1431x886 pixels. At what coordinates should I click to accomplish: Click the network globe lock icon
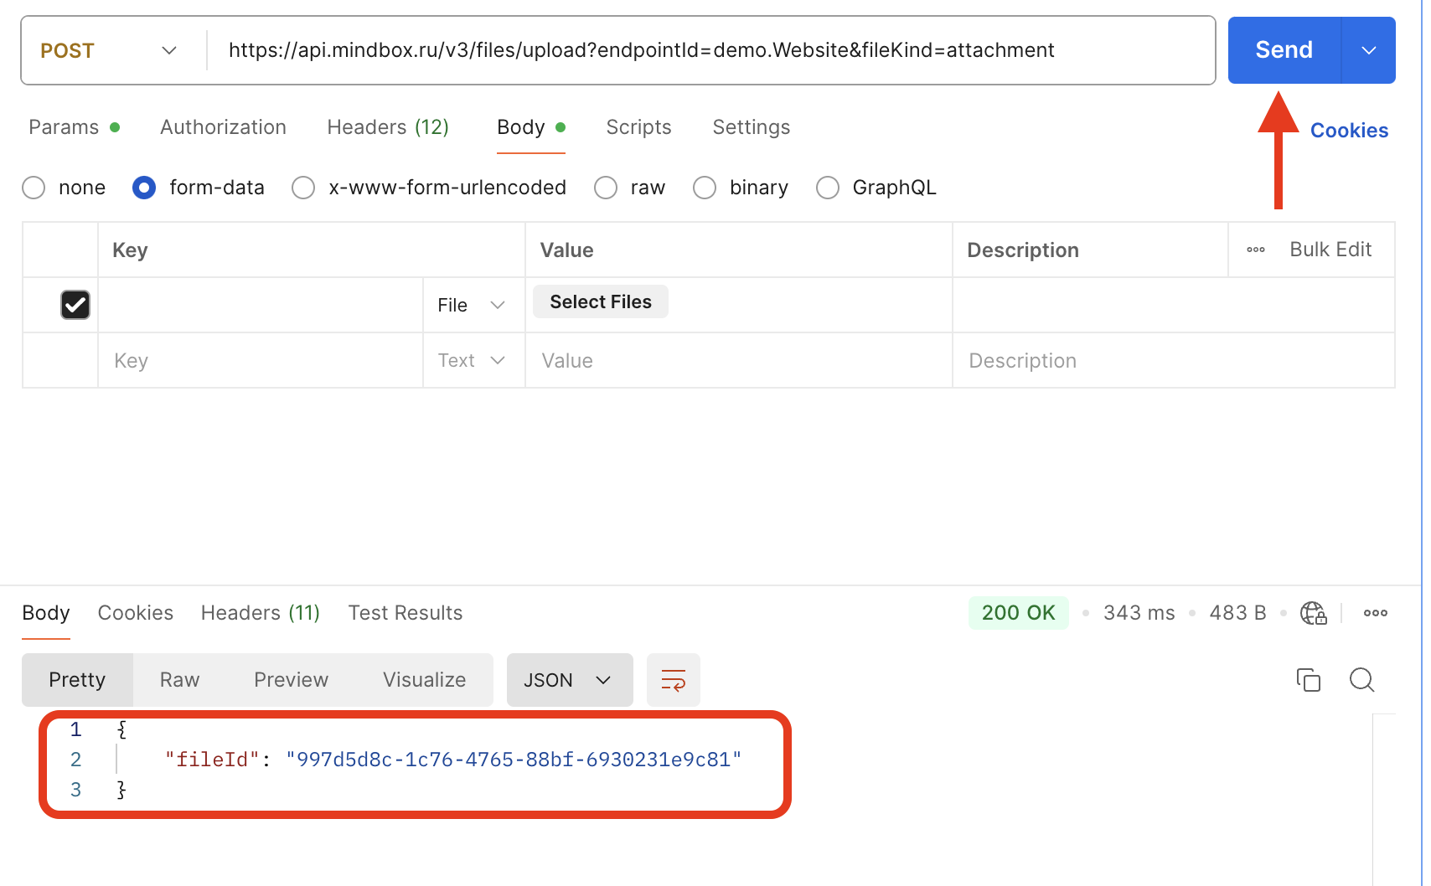pyautogui.click(x=1313, y=613)
